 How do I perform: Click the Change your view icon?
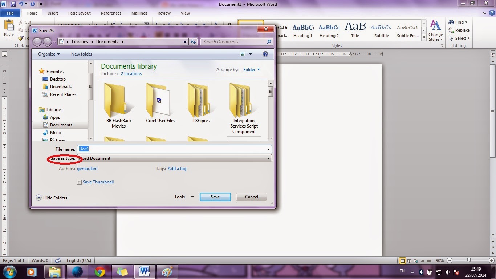click(243, 54)
